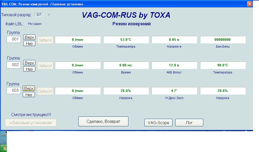259x152 pixels.
Task: Click the Типовой разряд value 0.7
Action: 39,14
